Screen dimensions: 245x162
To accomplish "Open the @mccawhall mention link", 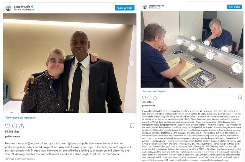I will [x=35, y=143].
